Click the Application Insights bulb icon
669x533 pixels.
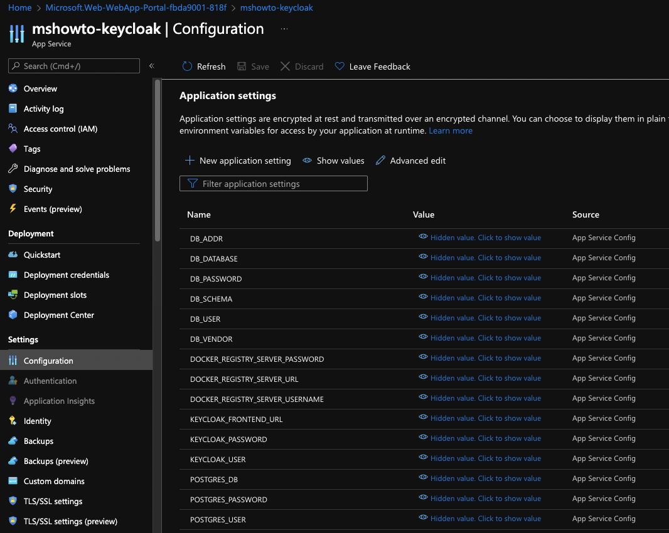pos(13,401)
